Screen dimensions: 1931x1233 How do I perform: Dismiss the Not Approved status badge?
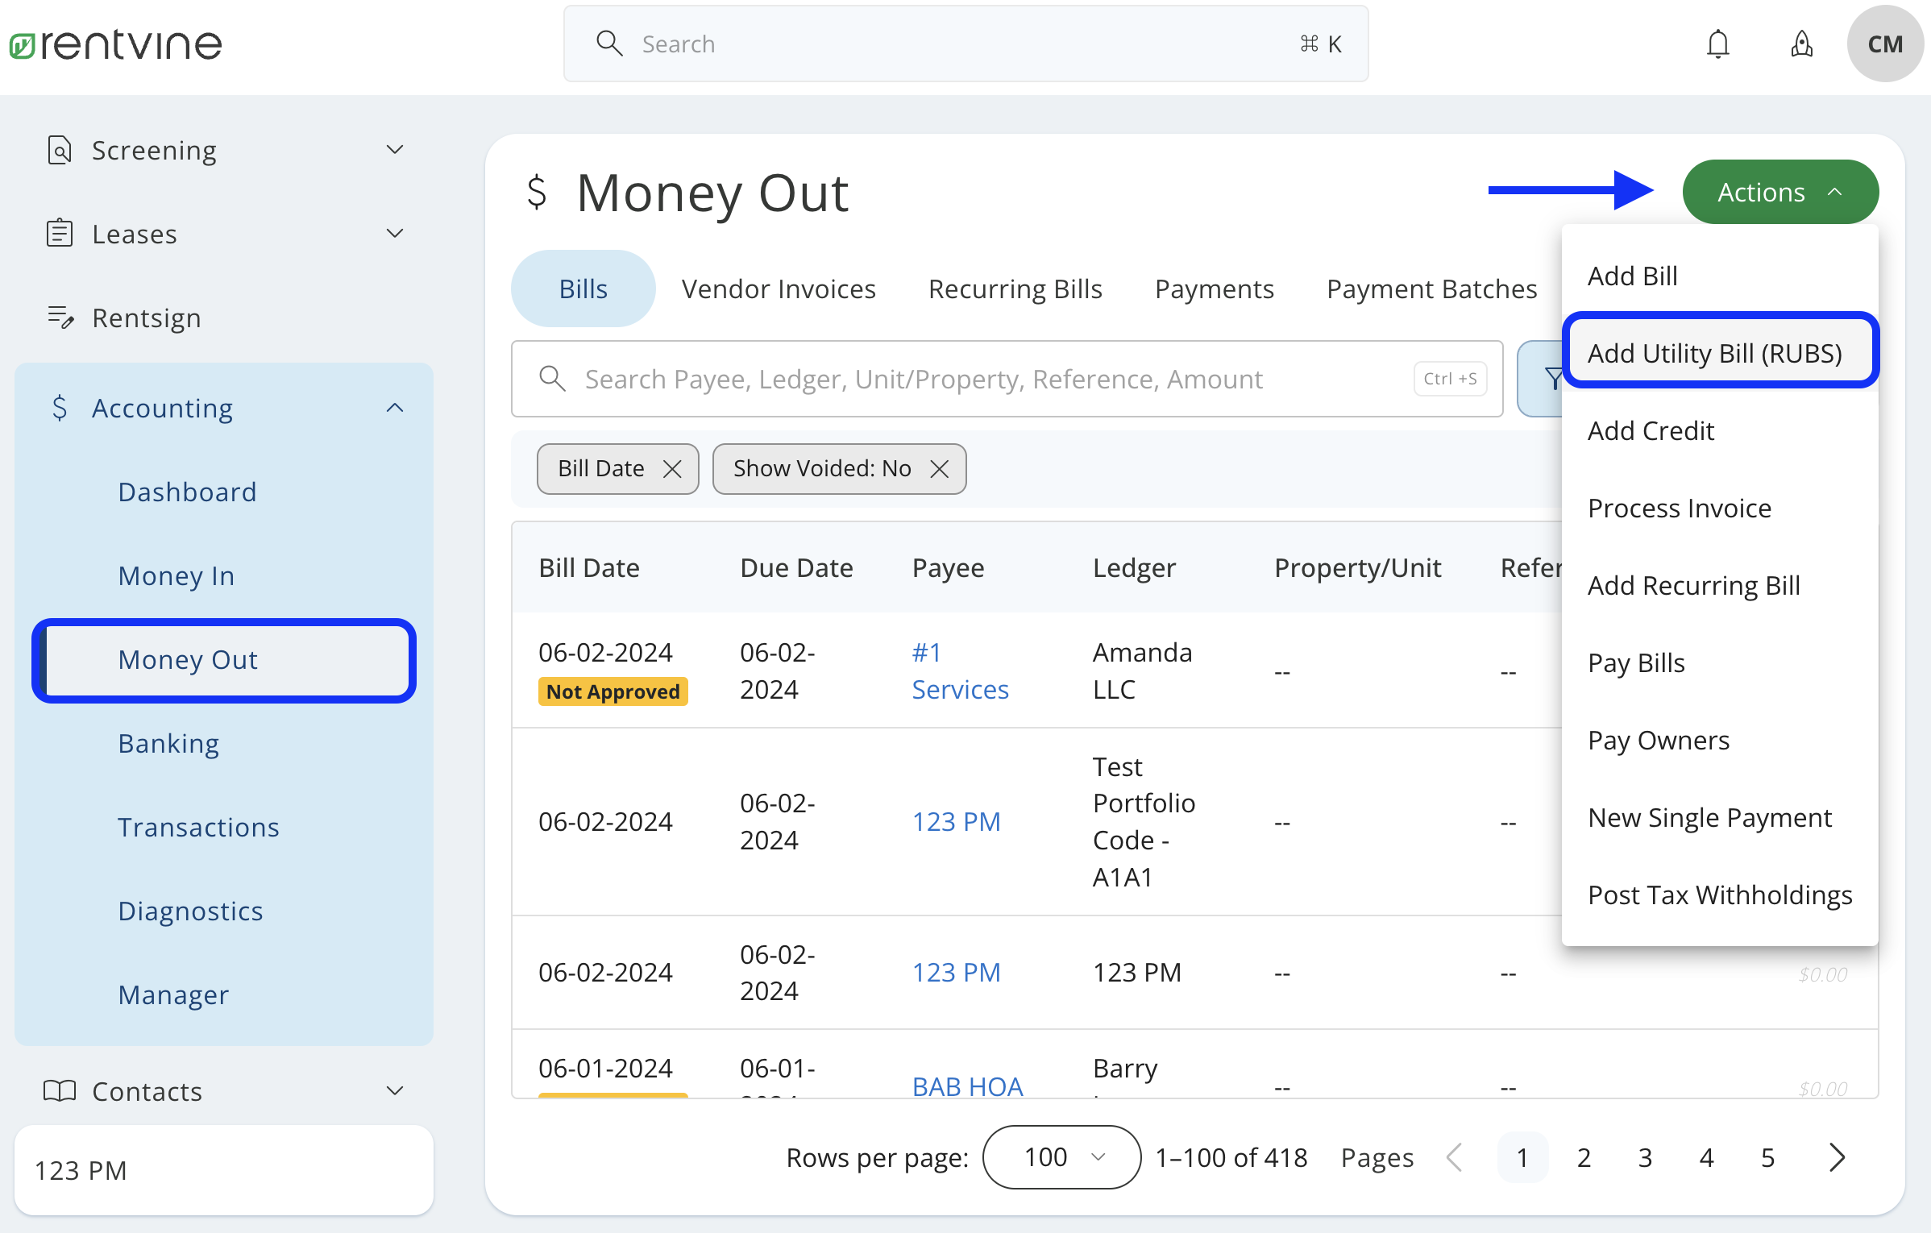(x=613, y=691)
